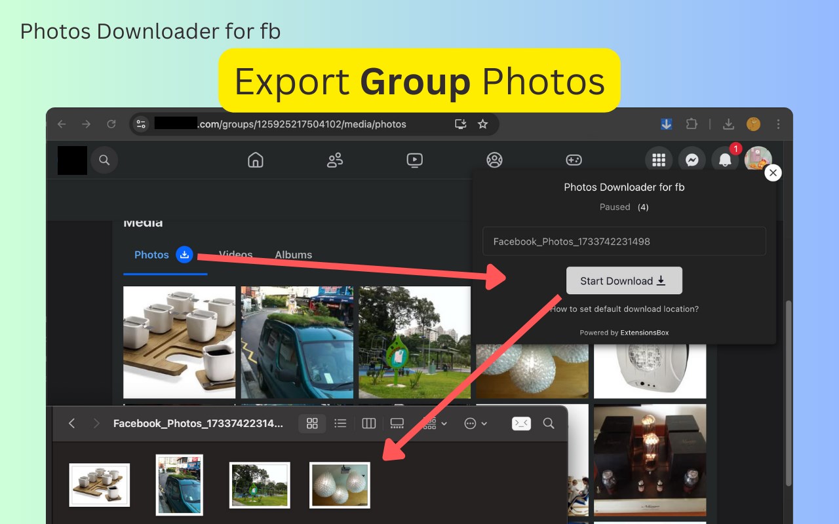Go back in the Finder window
The image size is (839, 524).
click(x=71, y=424)
